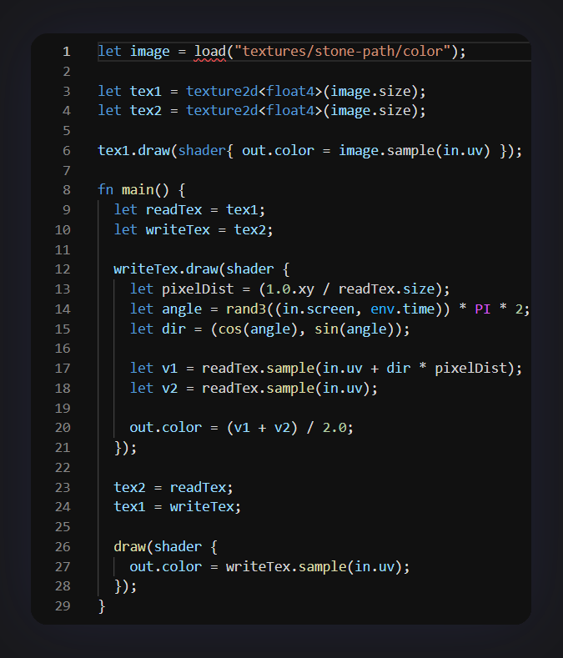Click writeTex.sample(in.uv) on line 27
Viewport: 563px width, 658px height.
(x=314, y=567)
